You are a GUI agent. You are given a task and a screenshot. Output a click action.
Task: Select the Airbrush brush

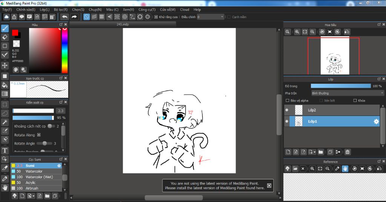pyautogui.click(x=36, y=188)
